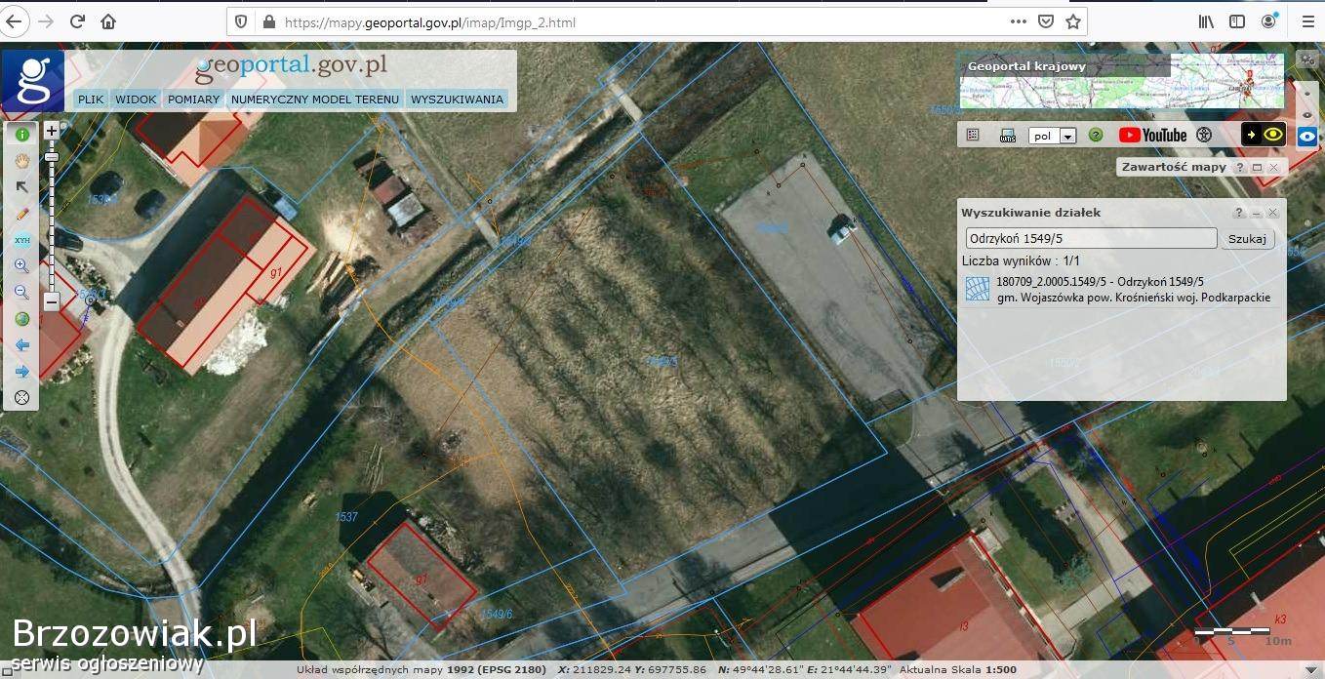Open the WMS services icon
This screenshot has height=679, width=1325.
[1008, 136]
